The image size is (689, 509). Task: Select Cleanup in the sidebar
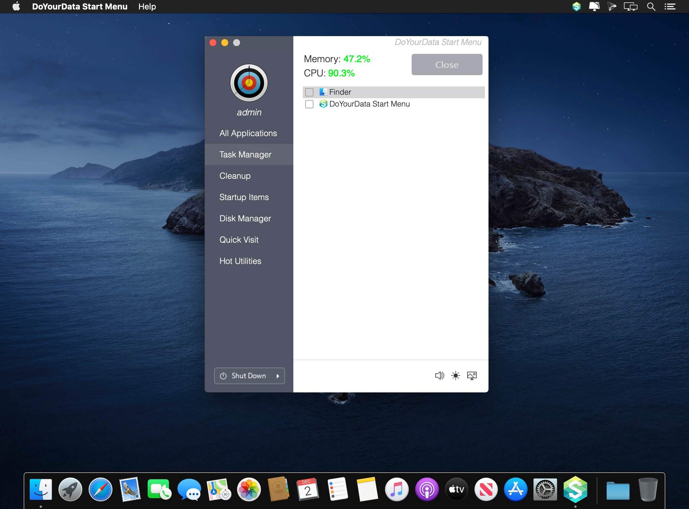(235, 175)
